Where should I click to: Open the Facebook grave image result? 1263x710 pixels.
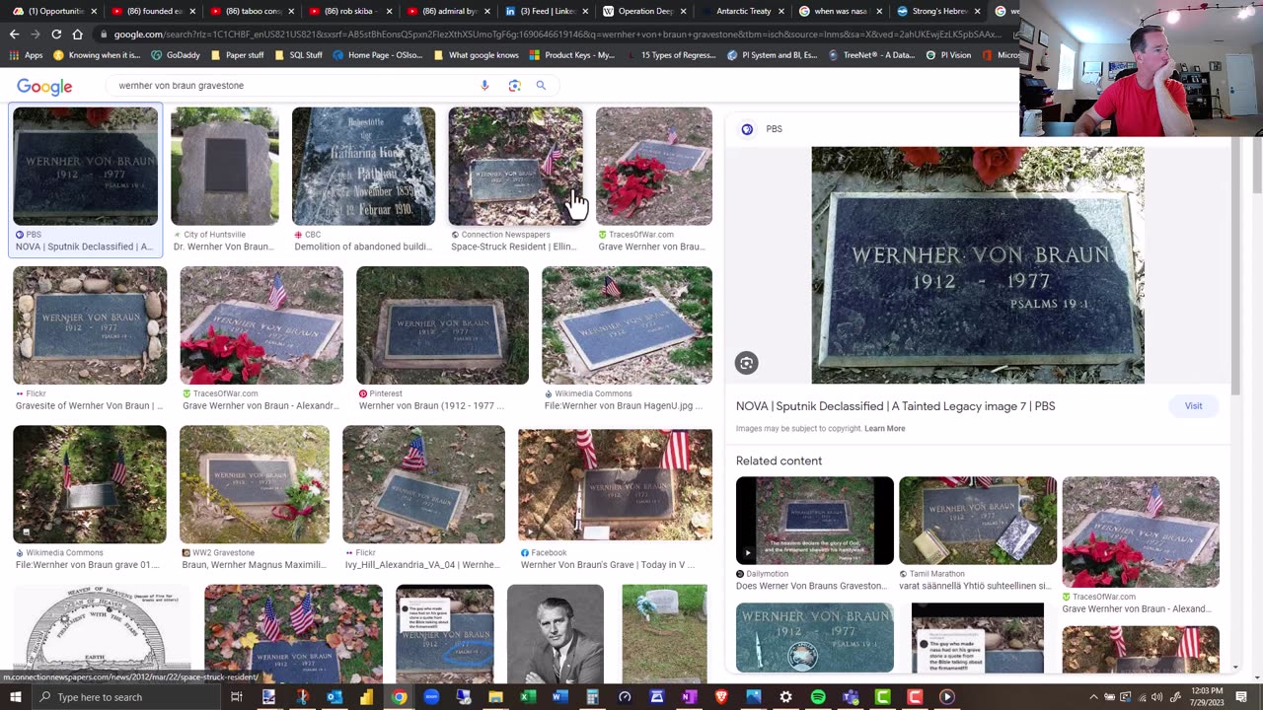[615, 484]
